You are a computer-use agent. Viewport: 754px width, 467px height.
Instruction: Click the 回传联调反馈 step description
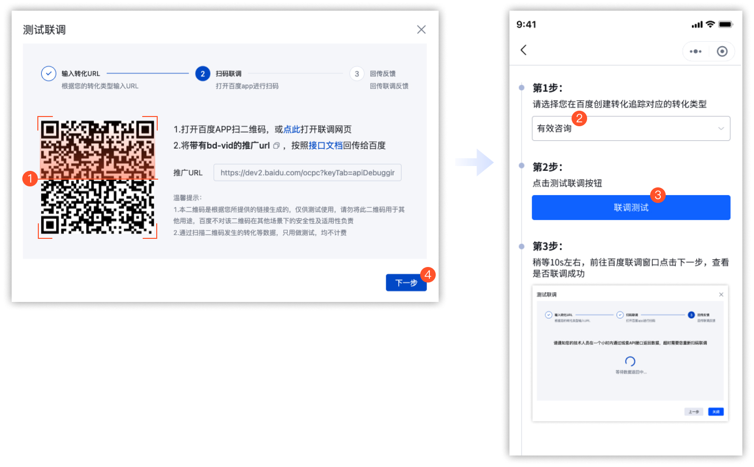coord(389,86)
